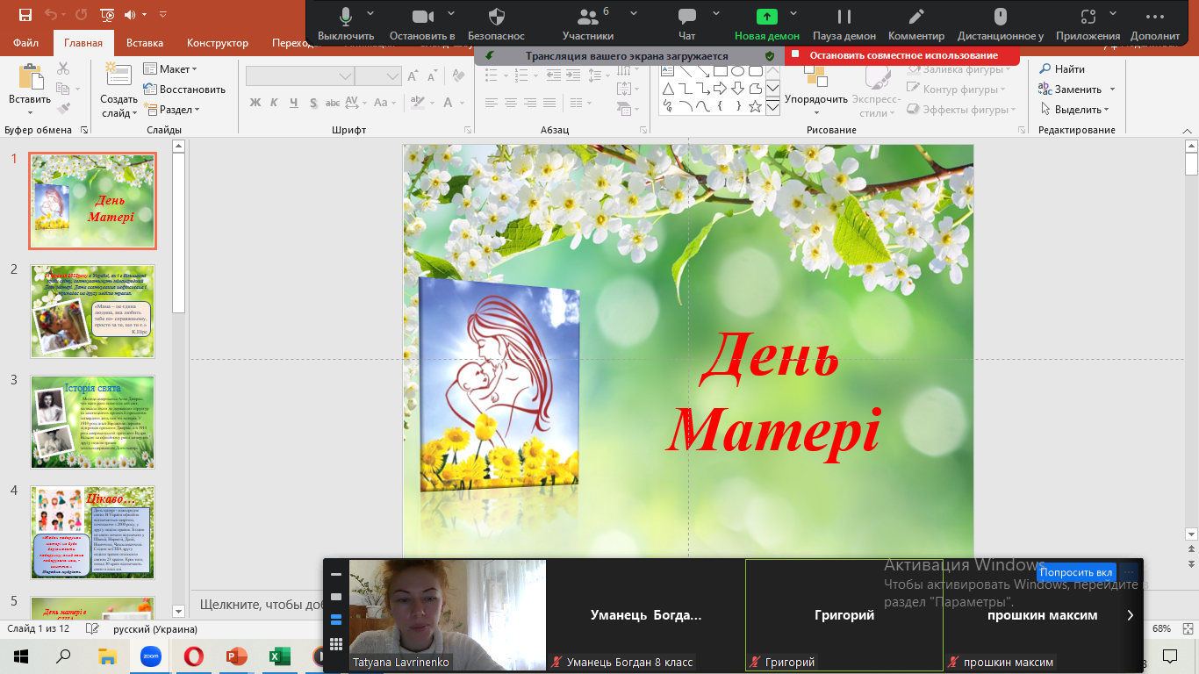Viewport: 1199px width, 674px height.
Task: Click Остановить совместное использование button
Action: pyautogui.click(x=903, y=54)
